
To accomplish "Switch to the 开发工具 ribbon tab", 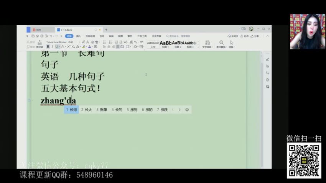I will (142, 36).
